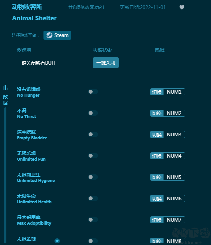Click the NUM6 hotkey field
Viewport: 211px width, 245px height.
click(x=174, y=199)
